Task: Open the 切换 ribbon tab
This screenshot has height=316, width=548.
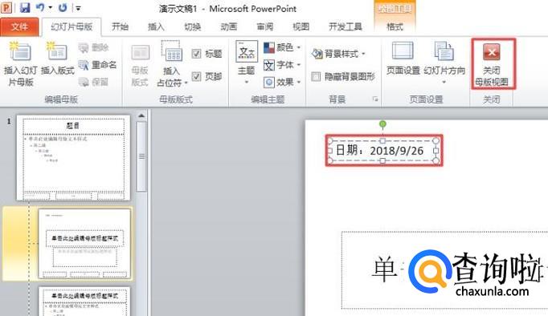Action: [193, 26]
